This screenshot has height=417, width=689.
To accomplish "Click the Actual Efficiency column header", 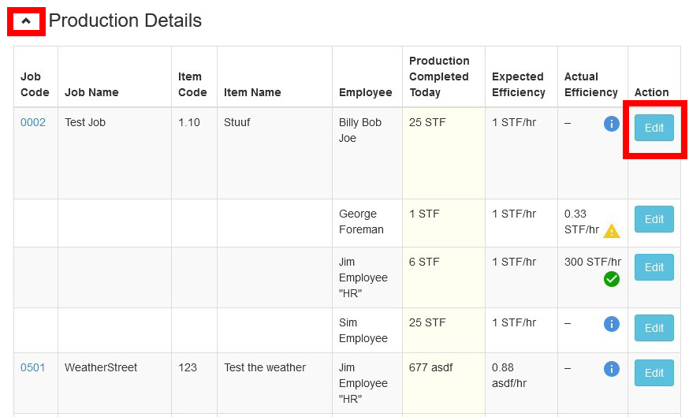I will [x=590, y=84].
